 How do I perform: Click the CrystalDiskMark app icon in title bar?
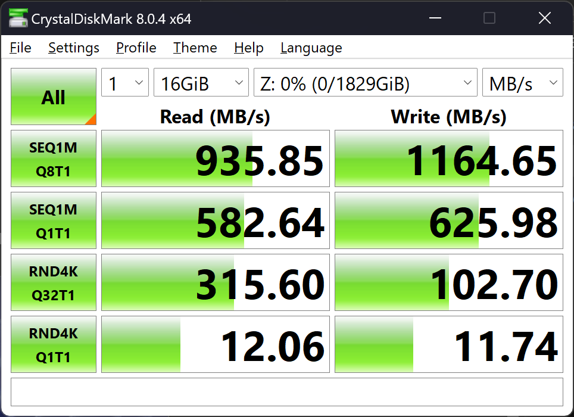tap(18, 18)
